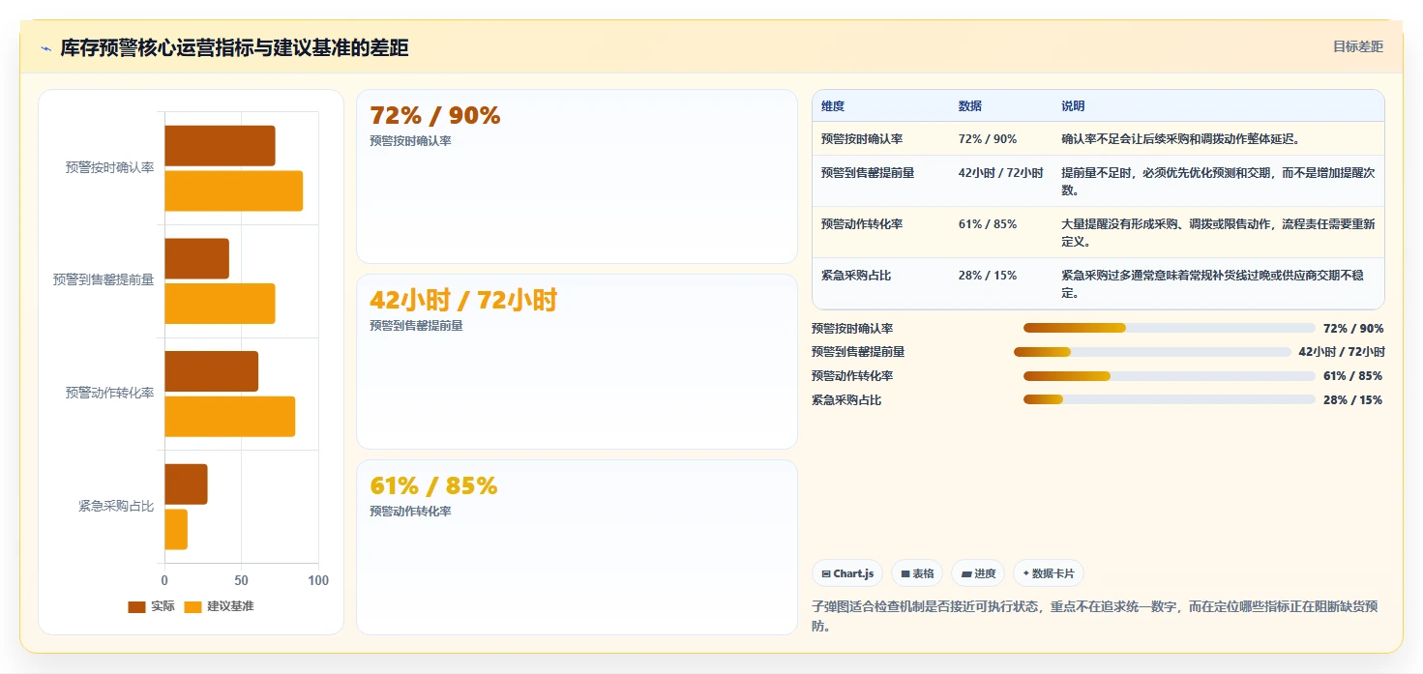
Task: Click chart axis label 预警到售罄提前量
Action: click(x=104, y=280)
